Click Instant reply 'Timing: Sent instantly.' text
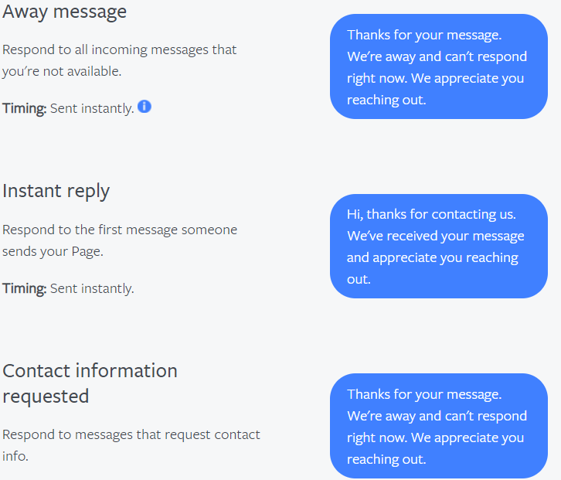This screenshot has width=561, height=480. pyautogui.click(x=68, y=288)
